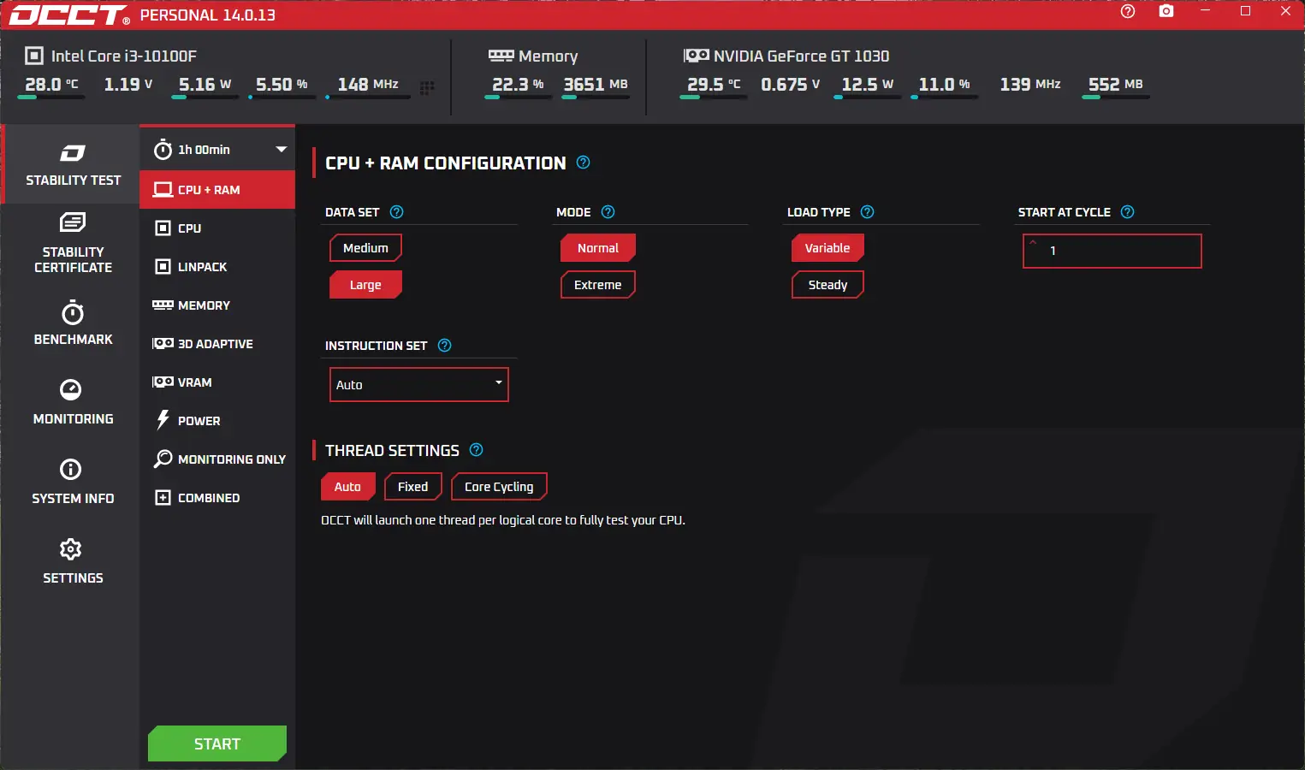Click the 552 MB VRAM reading
Image resolution: width=1305 pixels, height=770 pixels.
coord(1116,85)
